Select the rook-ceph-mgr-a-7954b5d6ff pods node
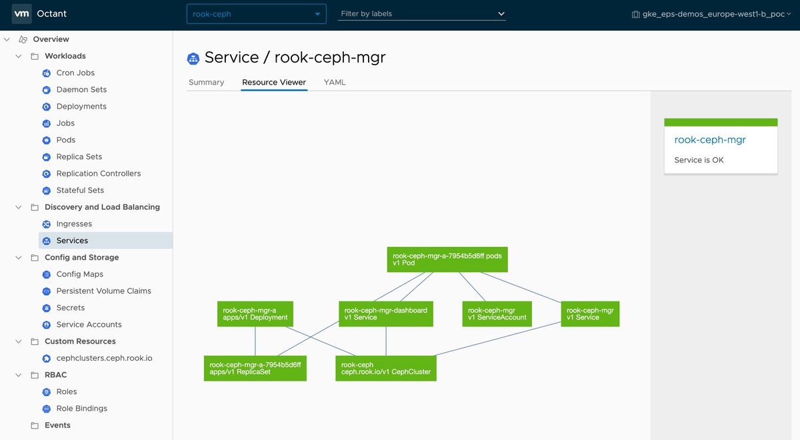800x440 pixels. (x=447, y=260)
